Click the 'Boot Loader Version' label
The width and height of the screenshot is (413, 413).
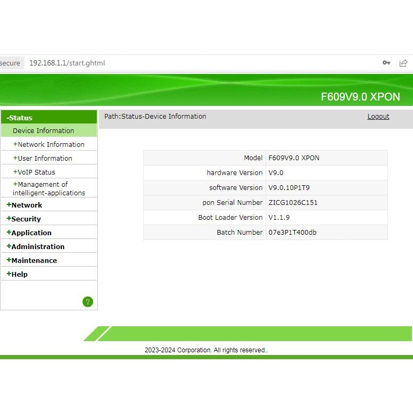point(230,217)
